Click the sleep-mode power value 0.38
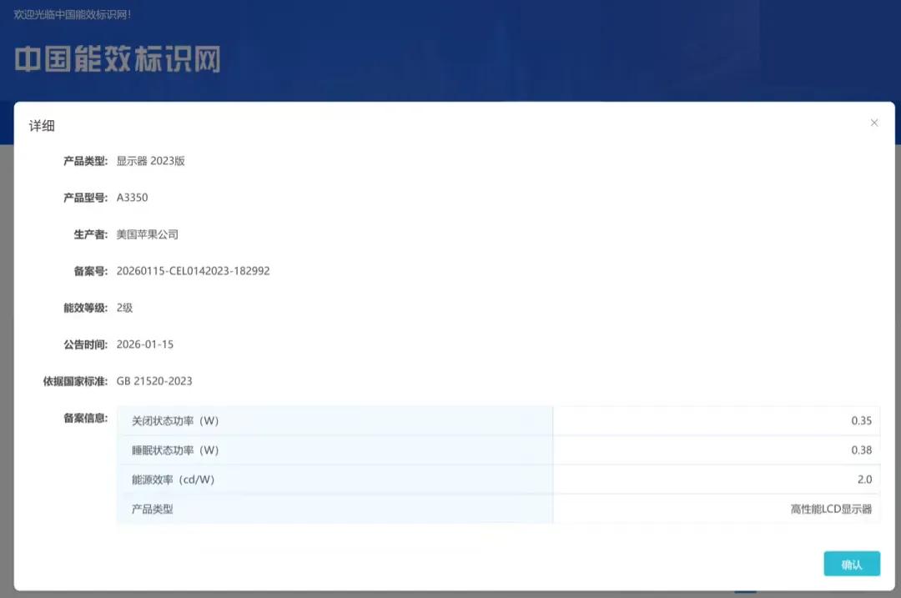 pyautogui.click(x=861, y=450)
